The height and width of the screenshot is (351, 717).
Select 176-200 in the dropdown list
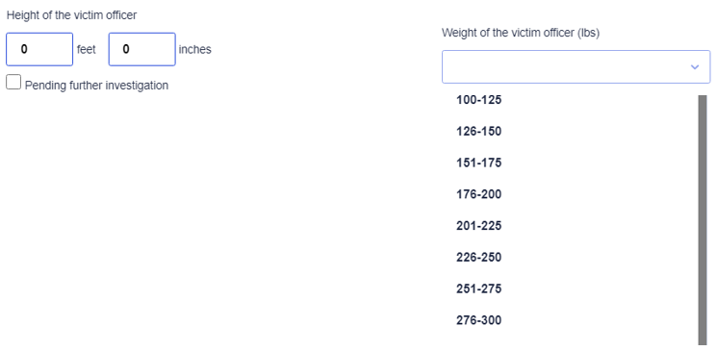[570, 194]
